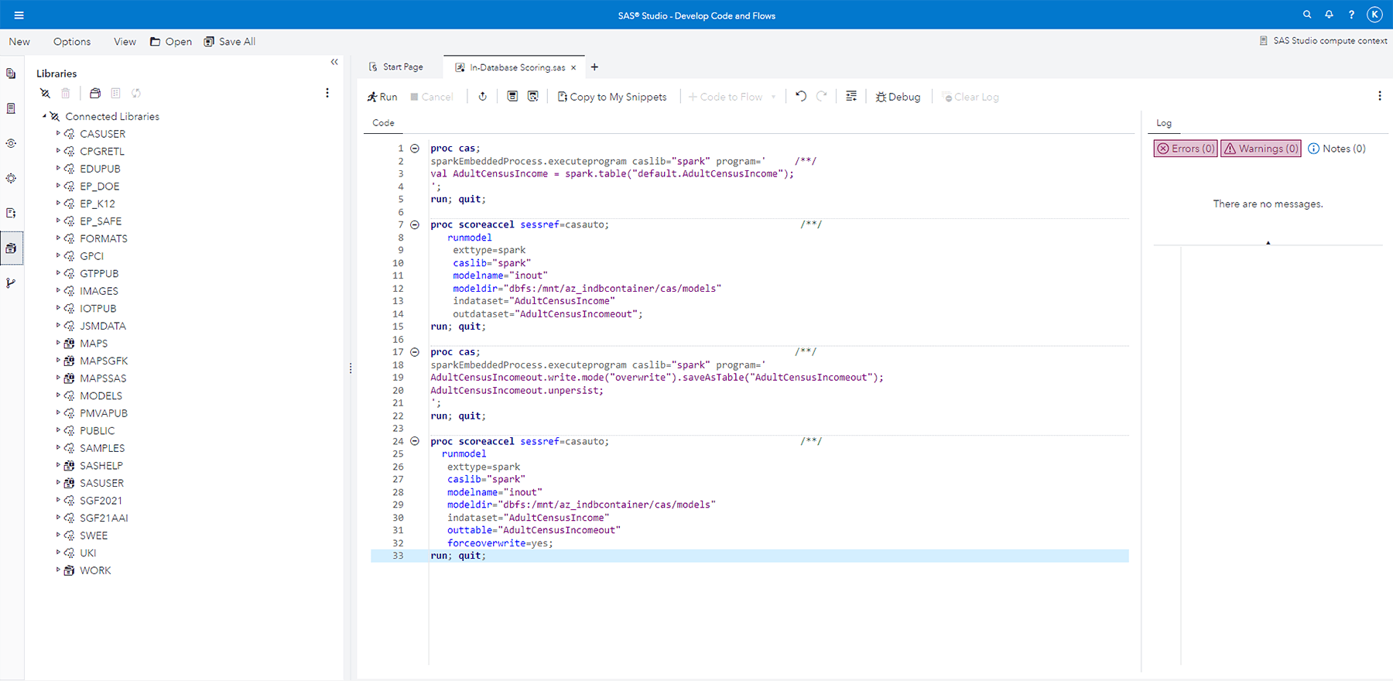Undo last edit in code editor
1393x681 pixels.
point(801,97)
